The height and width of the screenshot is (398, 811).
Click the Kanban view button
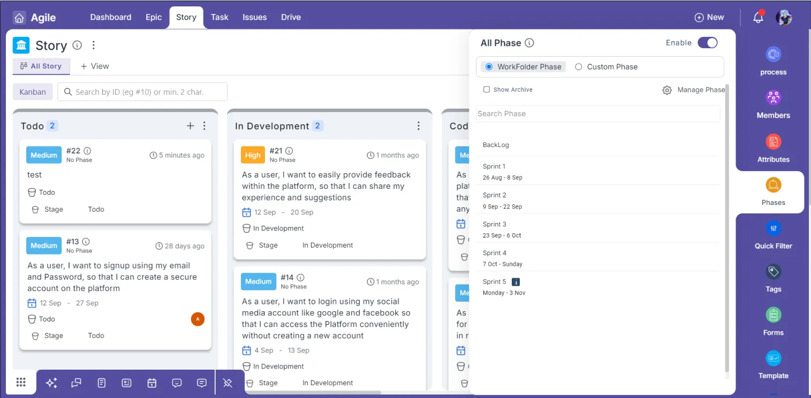33,91
